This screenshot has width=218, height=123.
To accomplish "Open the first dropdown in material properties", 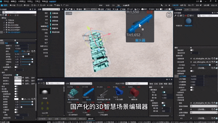I will click(204, 106).
